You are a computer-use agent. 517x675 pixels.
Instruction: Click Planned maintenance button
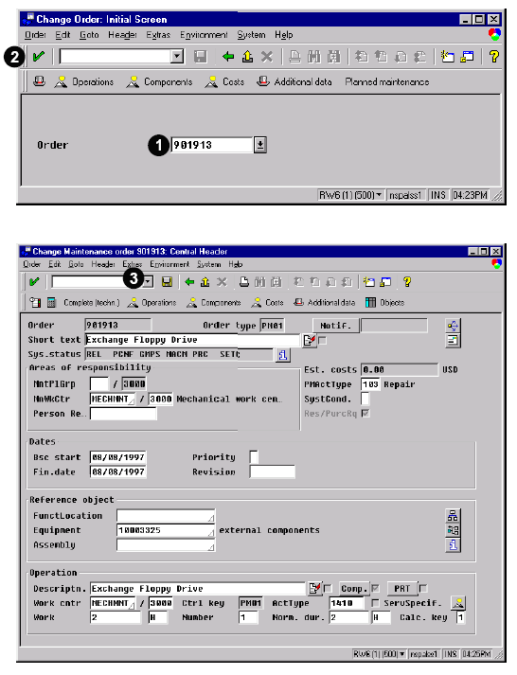coord(387,81)
